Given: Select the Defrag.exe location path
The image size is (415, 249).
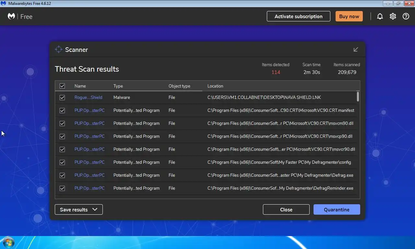Looking at the screenshot, I should 280,175.
